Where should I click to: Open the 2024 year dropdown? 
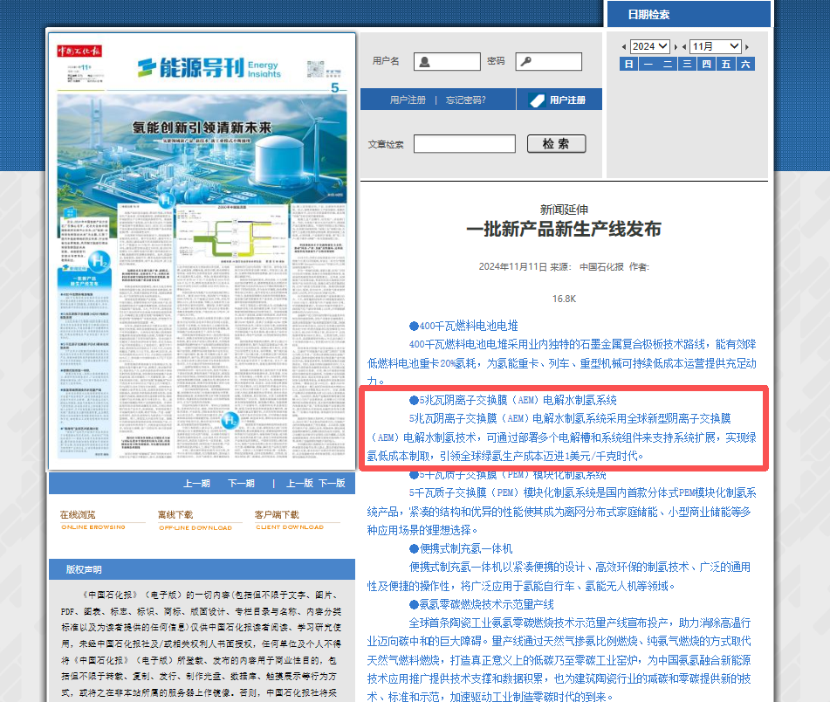point(650,45)
